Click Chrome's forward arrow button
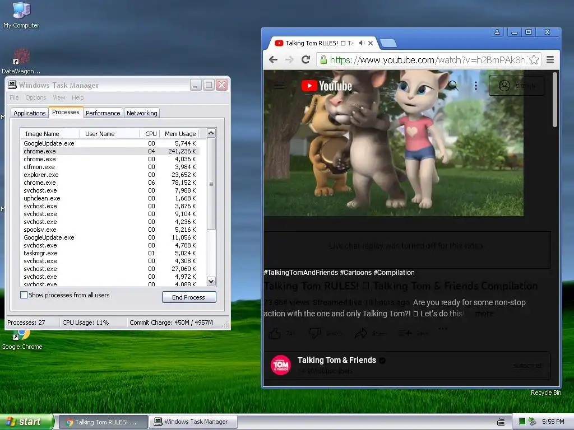Screen dimensions: 574x430 pos(289,59)
